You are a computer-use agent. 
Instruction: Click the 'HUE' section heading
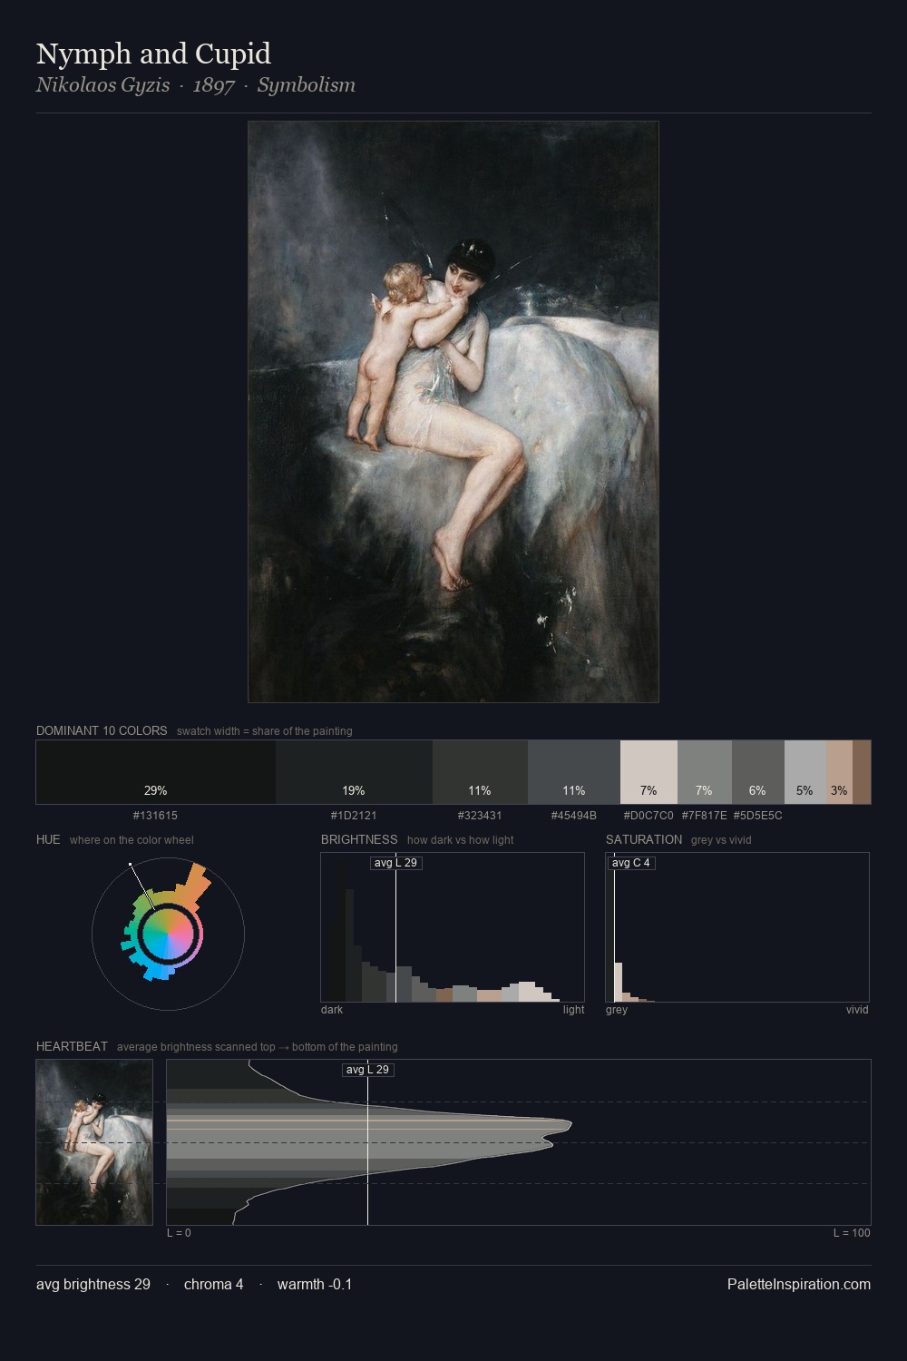click(48, 839)
